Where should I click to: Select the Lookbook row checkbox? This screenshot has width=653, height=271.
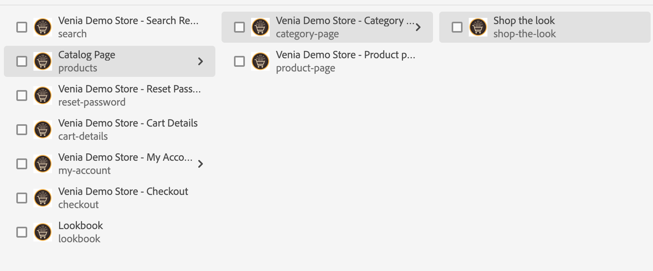[x=22, y=232]
